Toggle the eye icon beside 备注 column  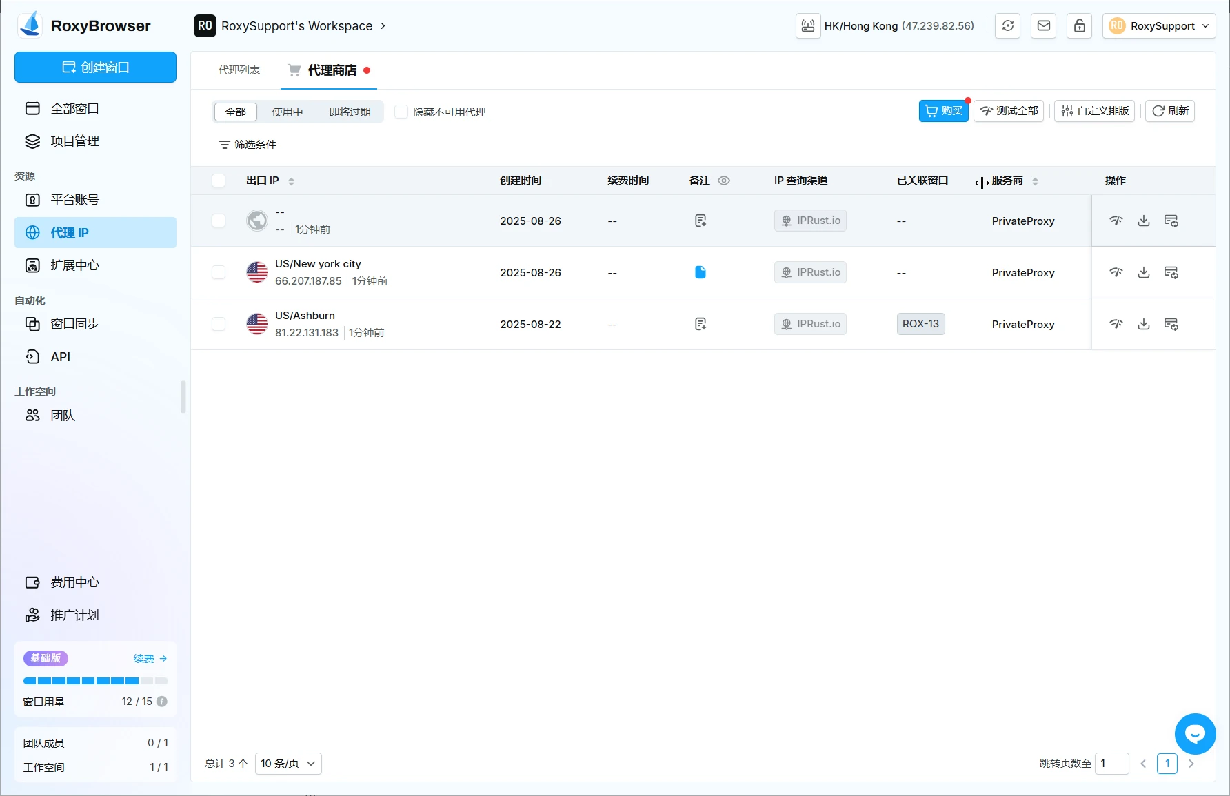pyautogui.click(x=724, y=181)
